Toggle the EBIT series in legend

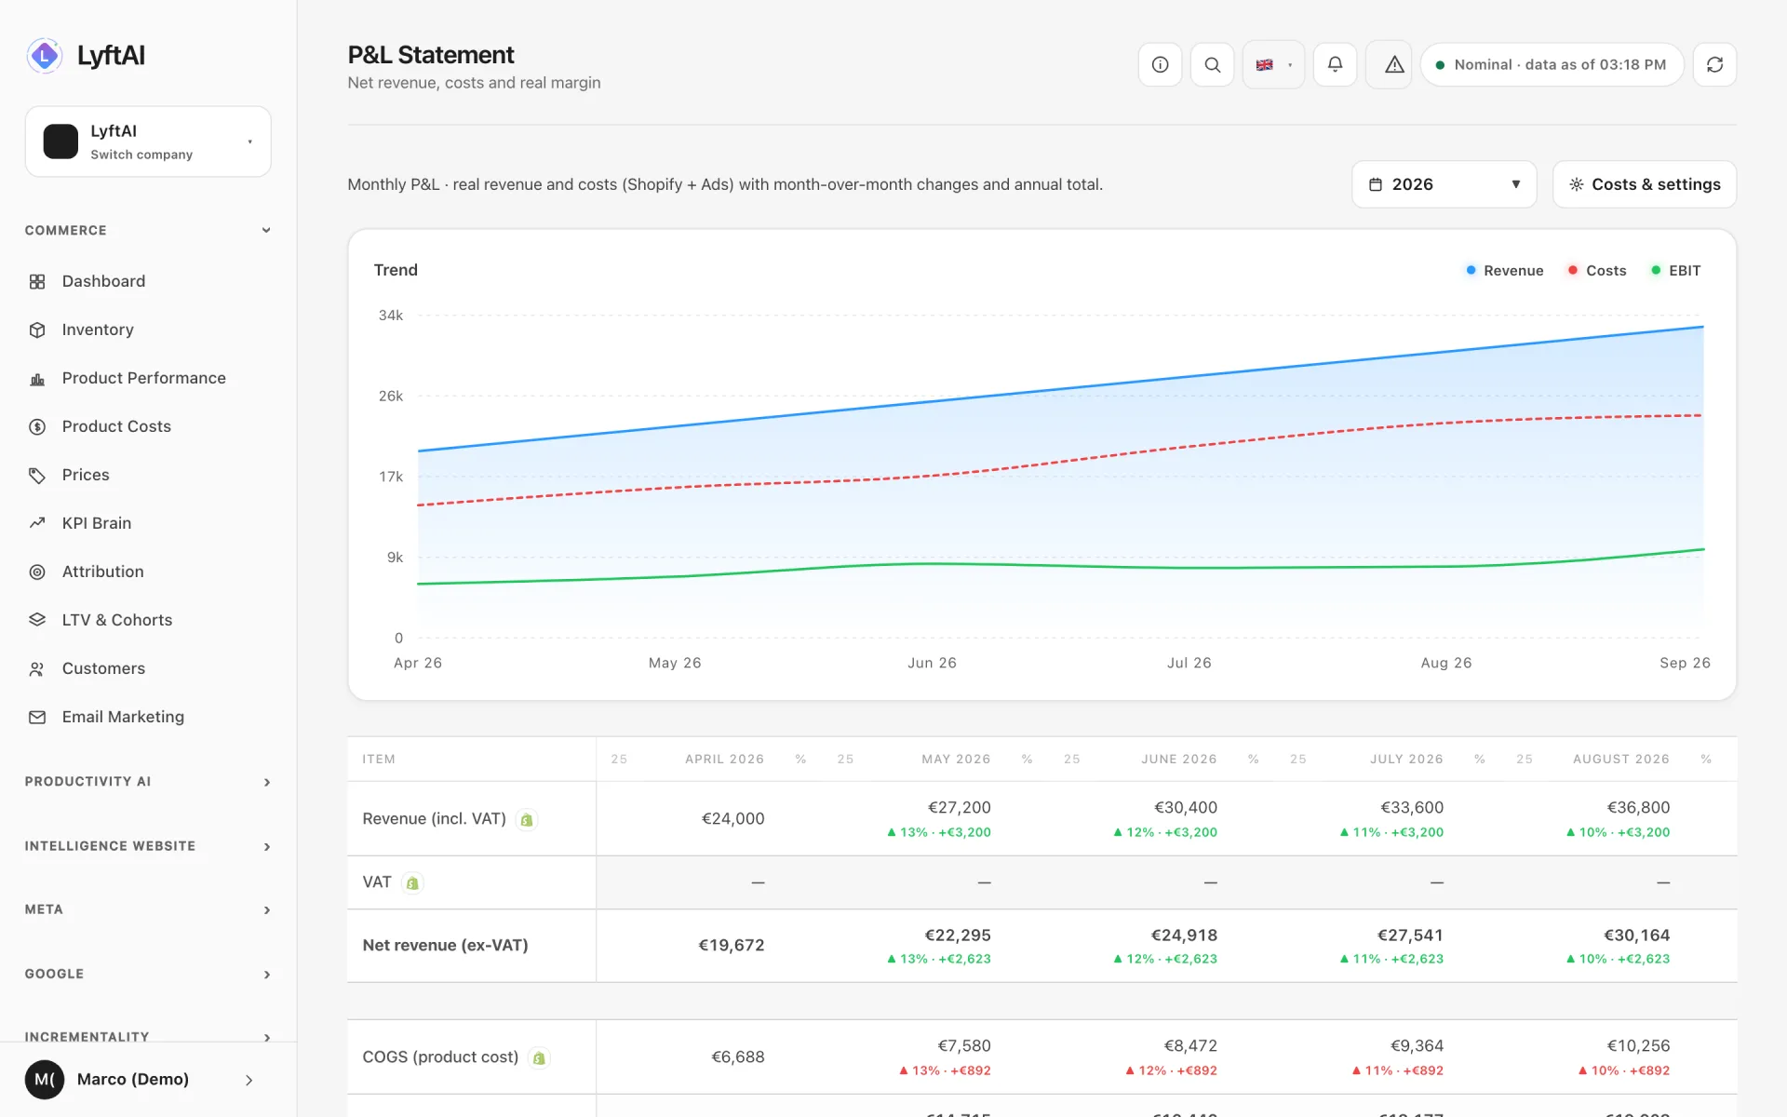pos(1675,271)
